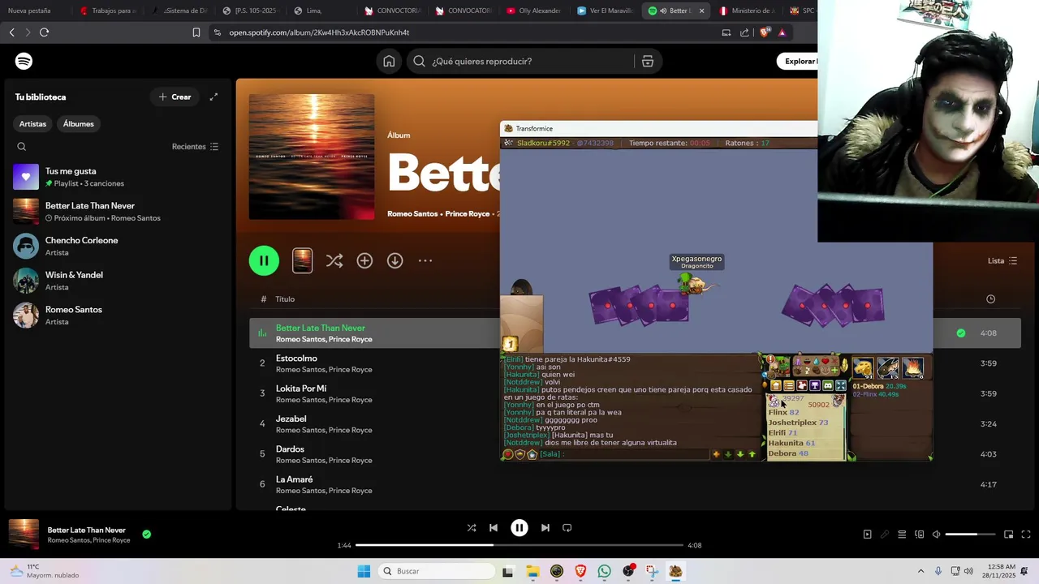Click the Explorar button
The image size is (1039, 584).
click(797, 61)
